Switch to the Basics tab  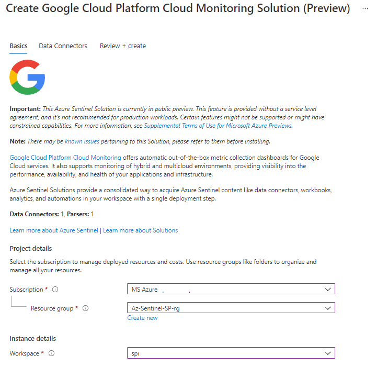[x=18, y=46]
